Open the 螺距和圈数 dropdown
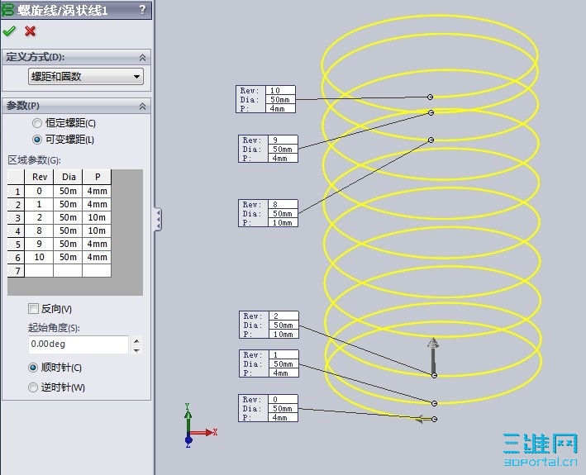Image resolution: width=586 pixels, height=475 pixels. [x=86, y=77]
